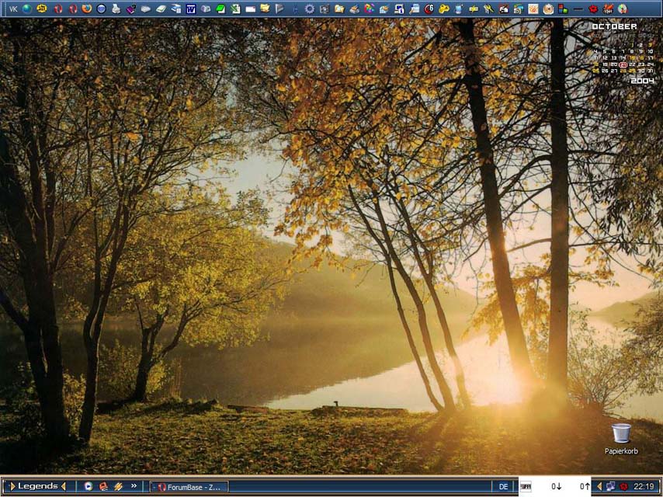
Task: Open red gear system tray icon
Action: click(623, 486)
